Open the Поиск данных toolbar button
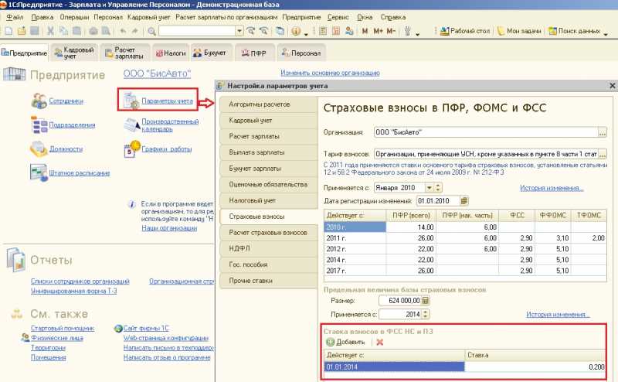This screenshot has width=618, height=382. pyautogui.click(x=575, y=31)
